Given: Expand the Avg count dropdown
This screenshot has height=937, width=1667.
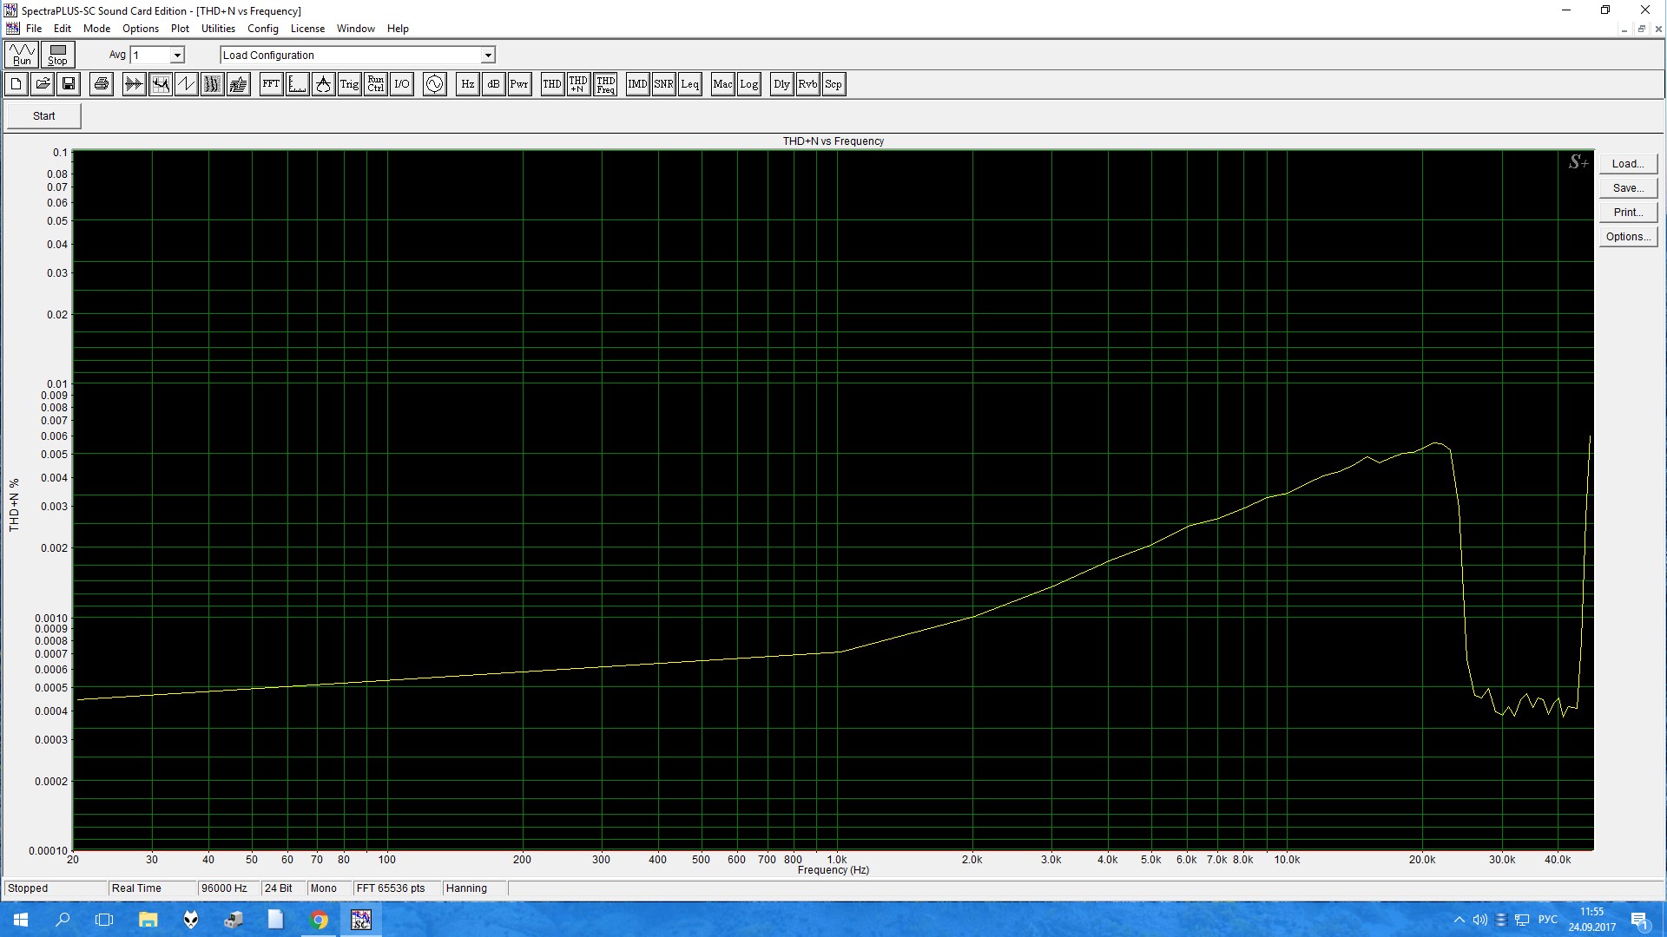Looking at the screenshot, I should coord(177,56).
